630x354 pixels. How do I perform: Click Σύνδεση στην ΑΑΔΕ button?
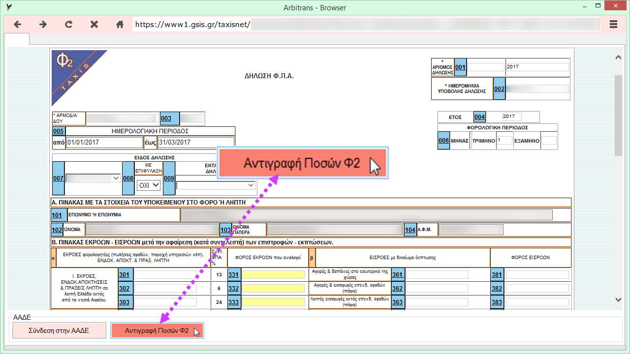(59, 330)
